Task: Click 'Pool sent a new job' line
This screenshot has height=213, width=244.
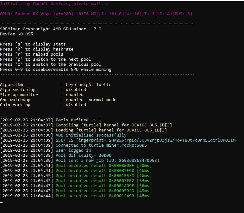Action: [80, 160]
